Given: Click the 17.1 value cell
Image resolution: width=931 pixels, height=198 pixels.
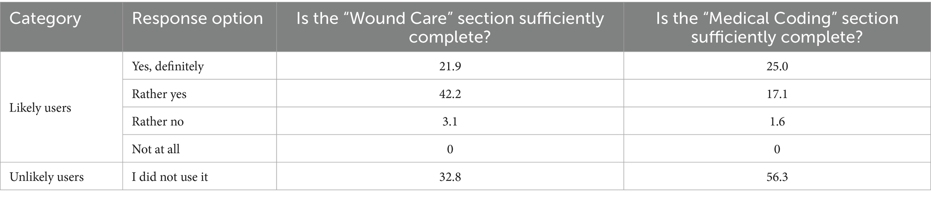Looking at the screenshot, I should (777, 94).
